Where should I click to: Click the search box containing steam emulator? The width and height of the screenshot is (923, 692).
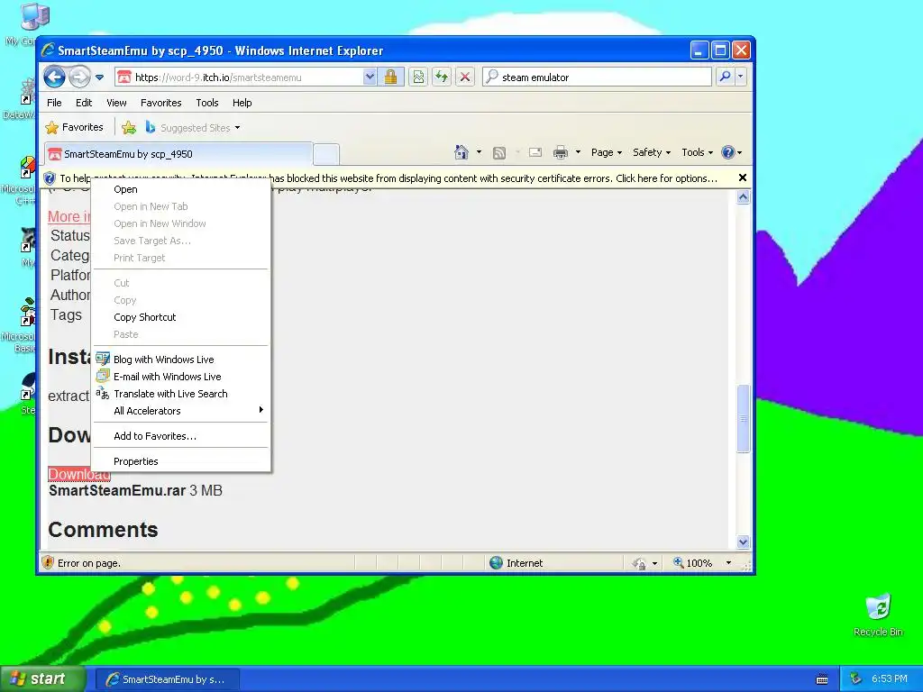597,77
